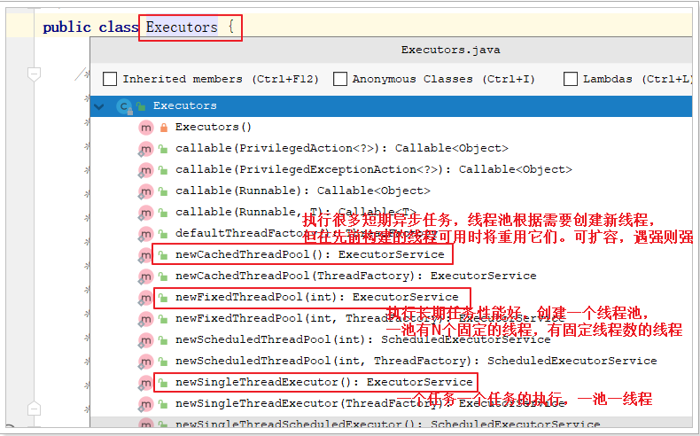Toggle the upper code fold marker in gutter

[x=33, y=73]
